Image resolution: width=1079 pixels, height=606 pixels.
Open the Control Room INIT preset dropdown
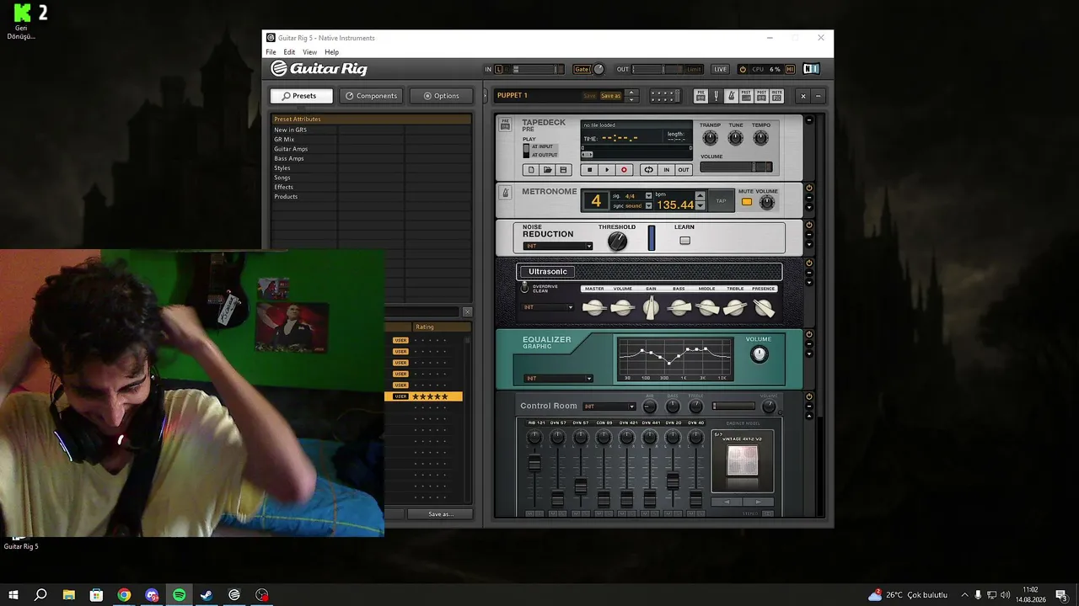coord(609,407)
